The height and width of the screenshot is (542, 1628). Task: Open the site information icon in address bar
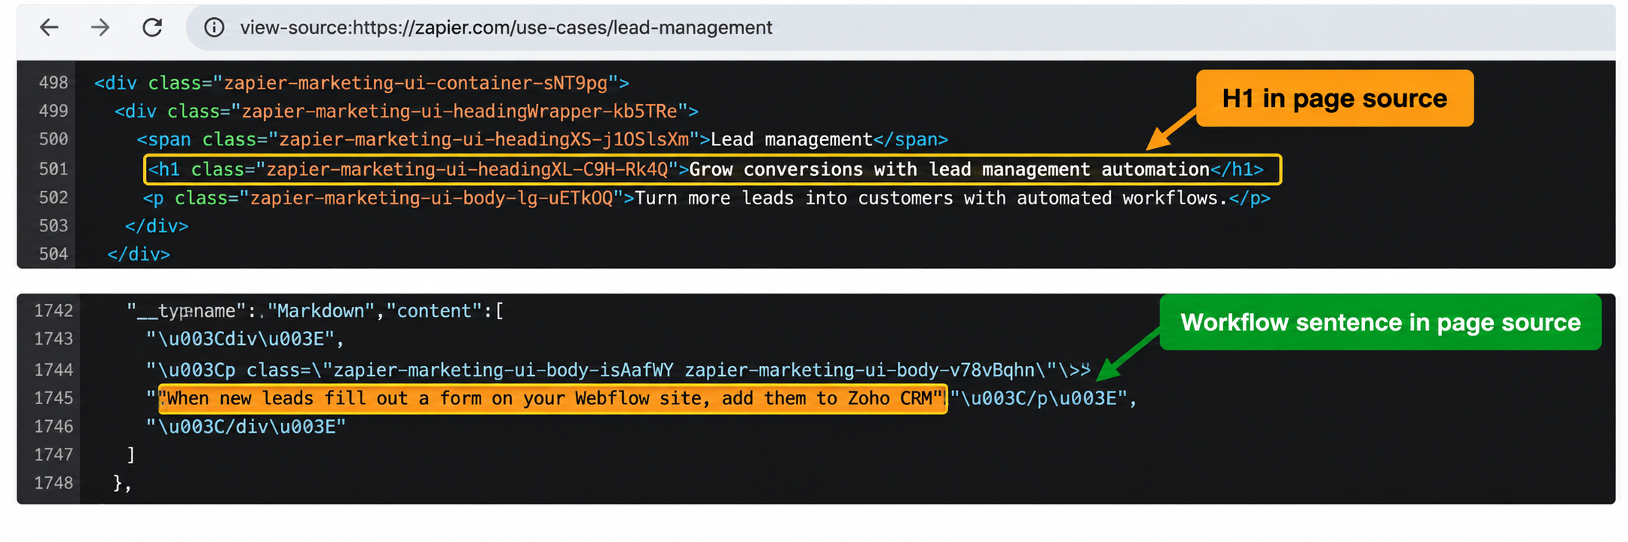click(214, 28)
